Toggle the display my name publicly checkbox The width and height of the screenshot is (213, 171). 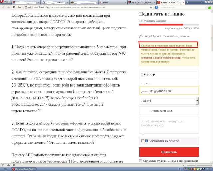[141, 161]
